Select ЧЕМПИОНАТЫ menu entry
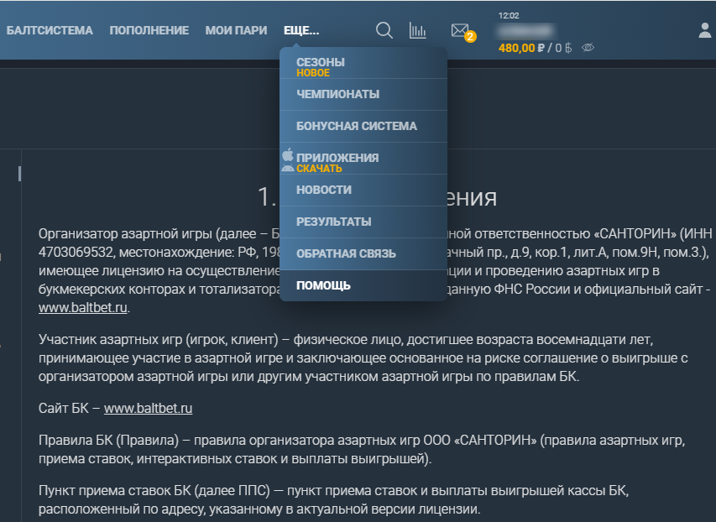 tap(363, 95)
